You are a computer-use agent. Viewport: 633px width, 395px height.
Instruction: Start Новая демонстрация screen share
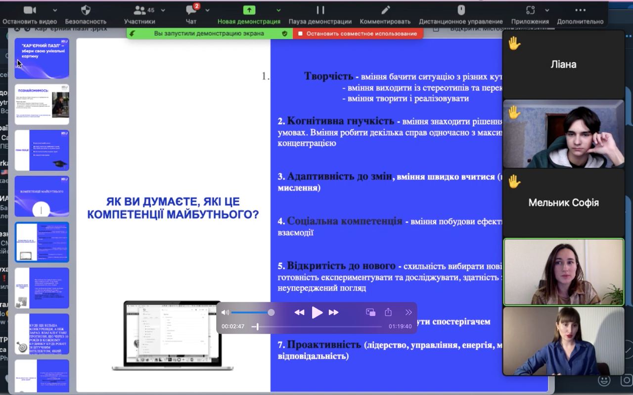(x=249, y=10)
